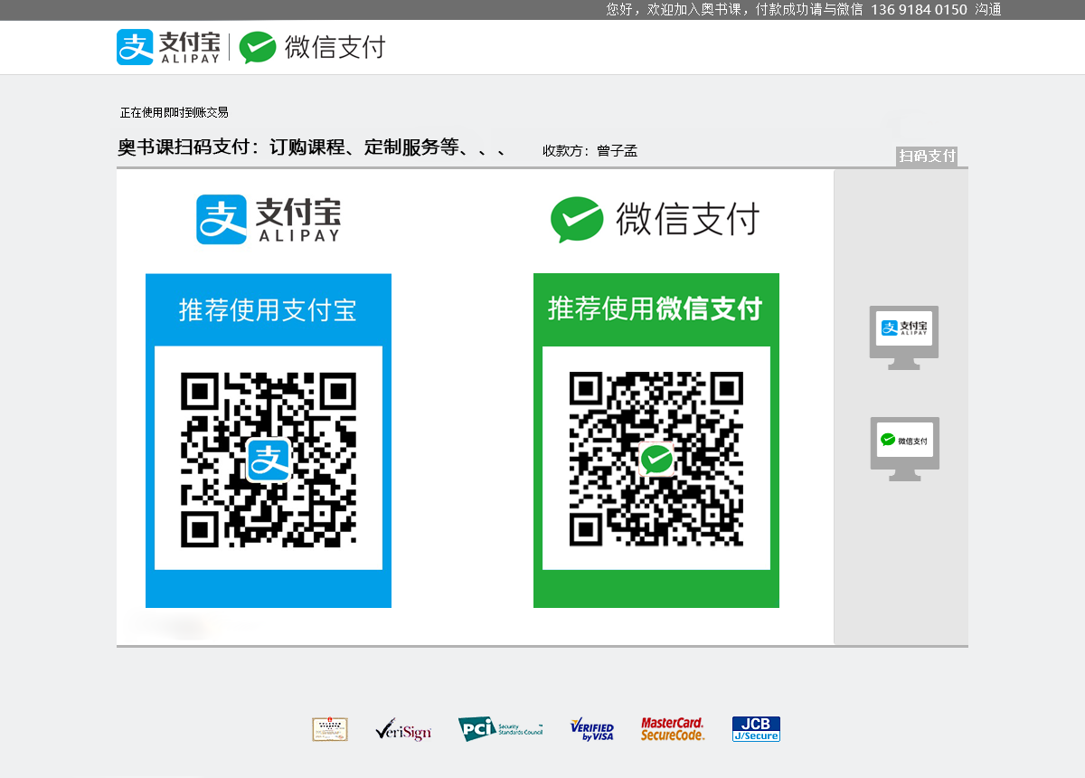Click the 推荐使用微信支付 green banner
Viewport: 1085px width, 778px height.
tap(656, 308)
